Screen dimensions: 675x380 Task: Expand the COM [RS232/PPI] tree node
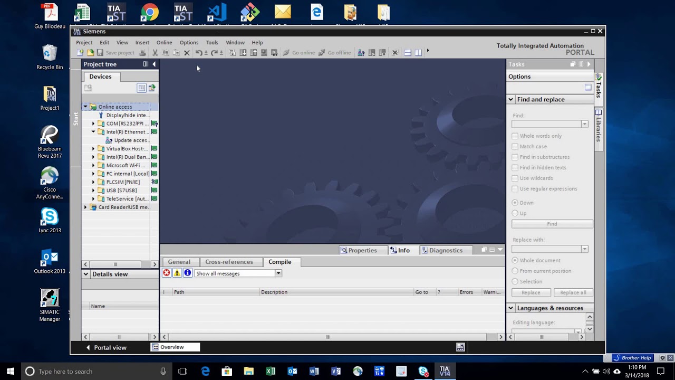point(93,123)
